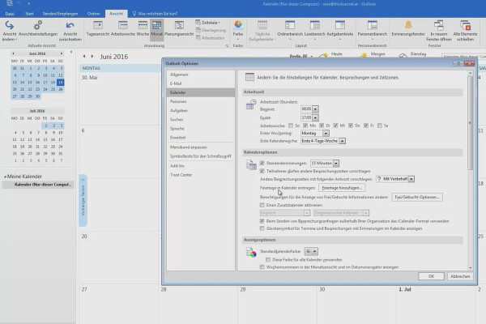Collapse Meine Kalender group
Image resolution: width=486 pixels, height=324 pixels.
(x=6, y=177)
